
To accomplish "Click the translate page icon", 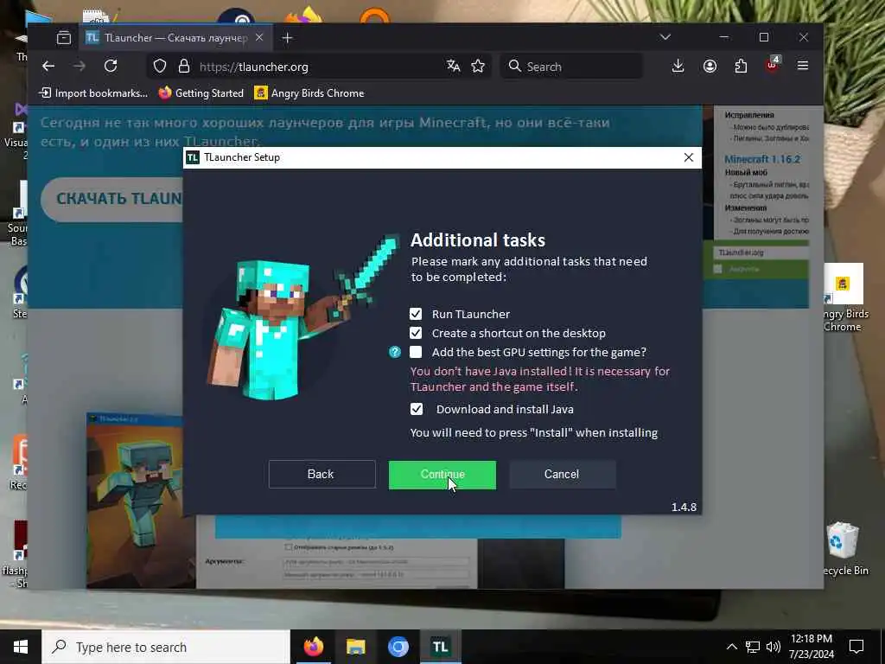I will (453, 66).
